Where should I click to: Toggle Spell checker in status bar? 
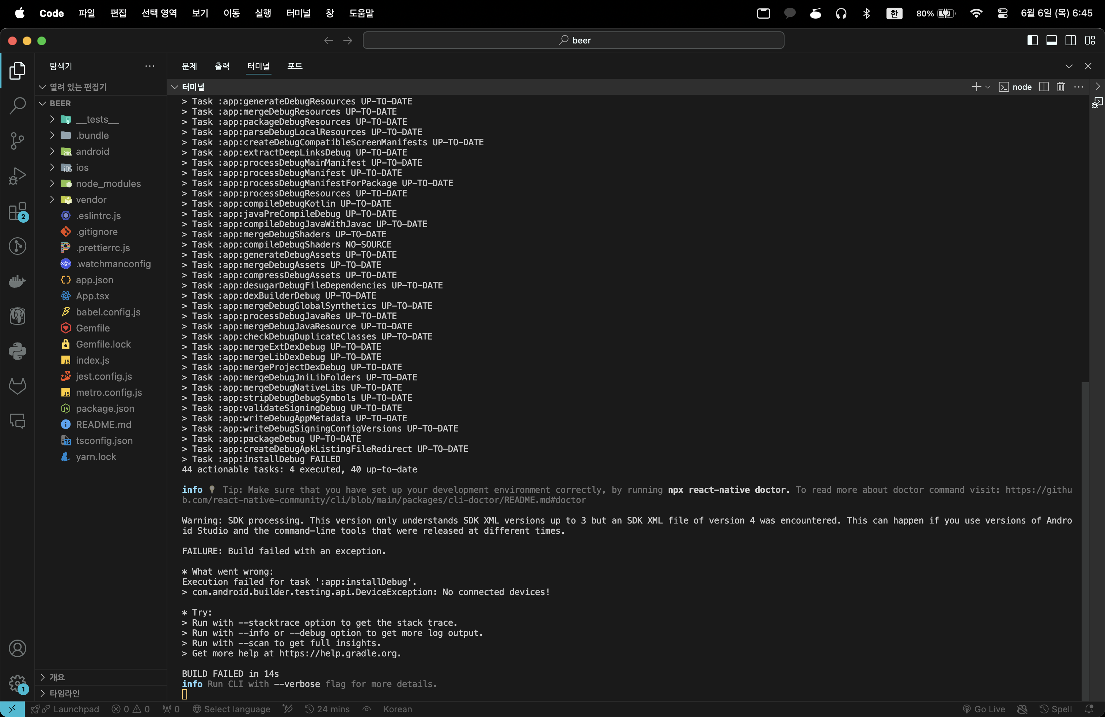coord(1056,709)
